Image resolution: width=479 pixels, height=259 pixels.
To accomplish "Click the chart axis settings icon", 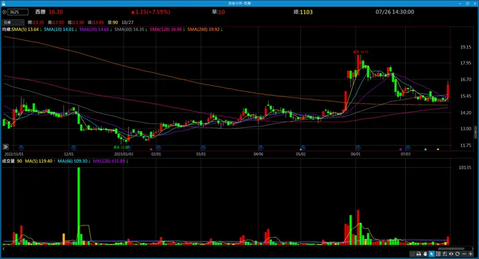I will click(445, 254).
